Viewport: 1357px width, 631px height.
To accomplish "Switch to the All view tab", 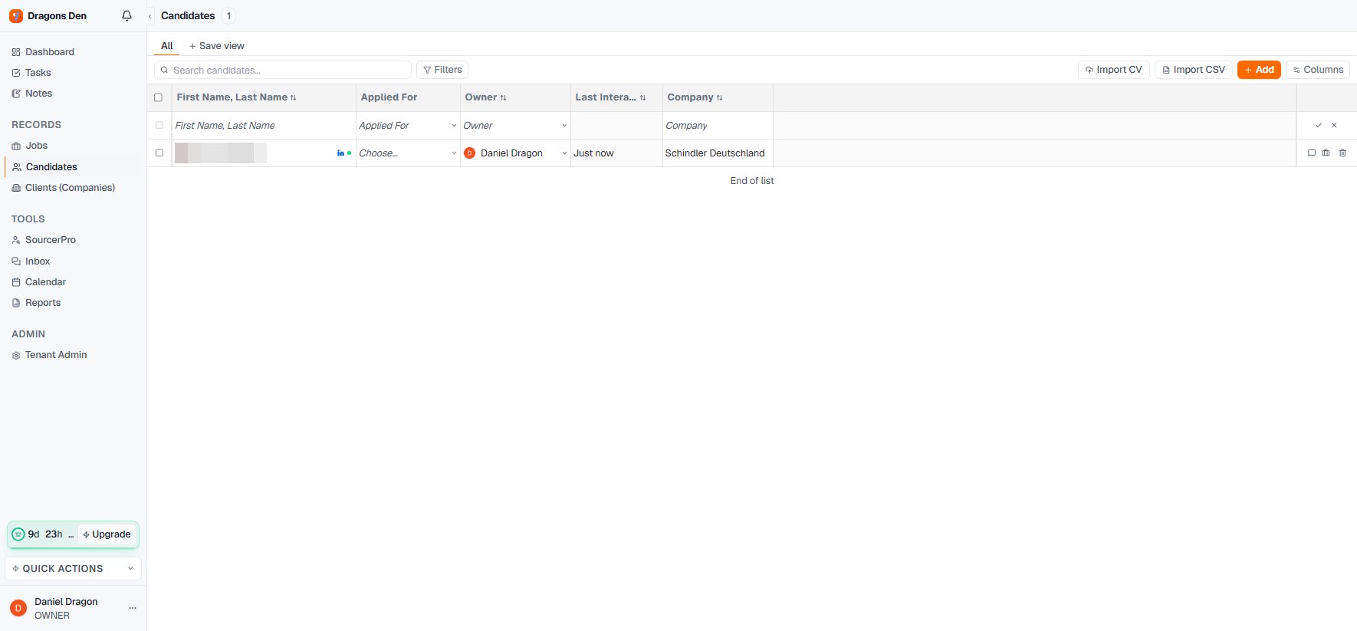I will [x=166, y=46].
